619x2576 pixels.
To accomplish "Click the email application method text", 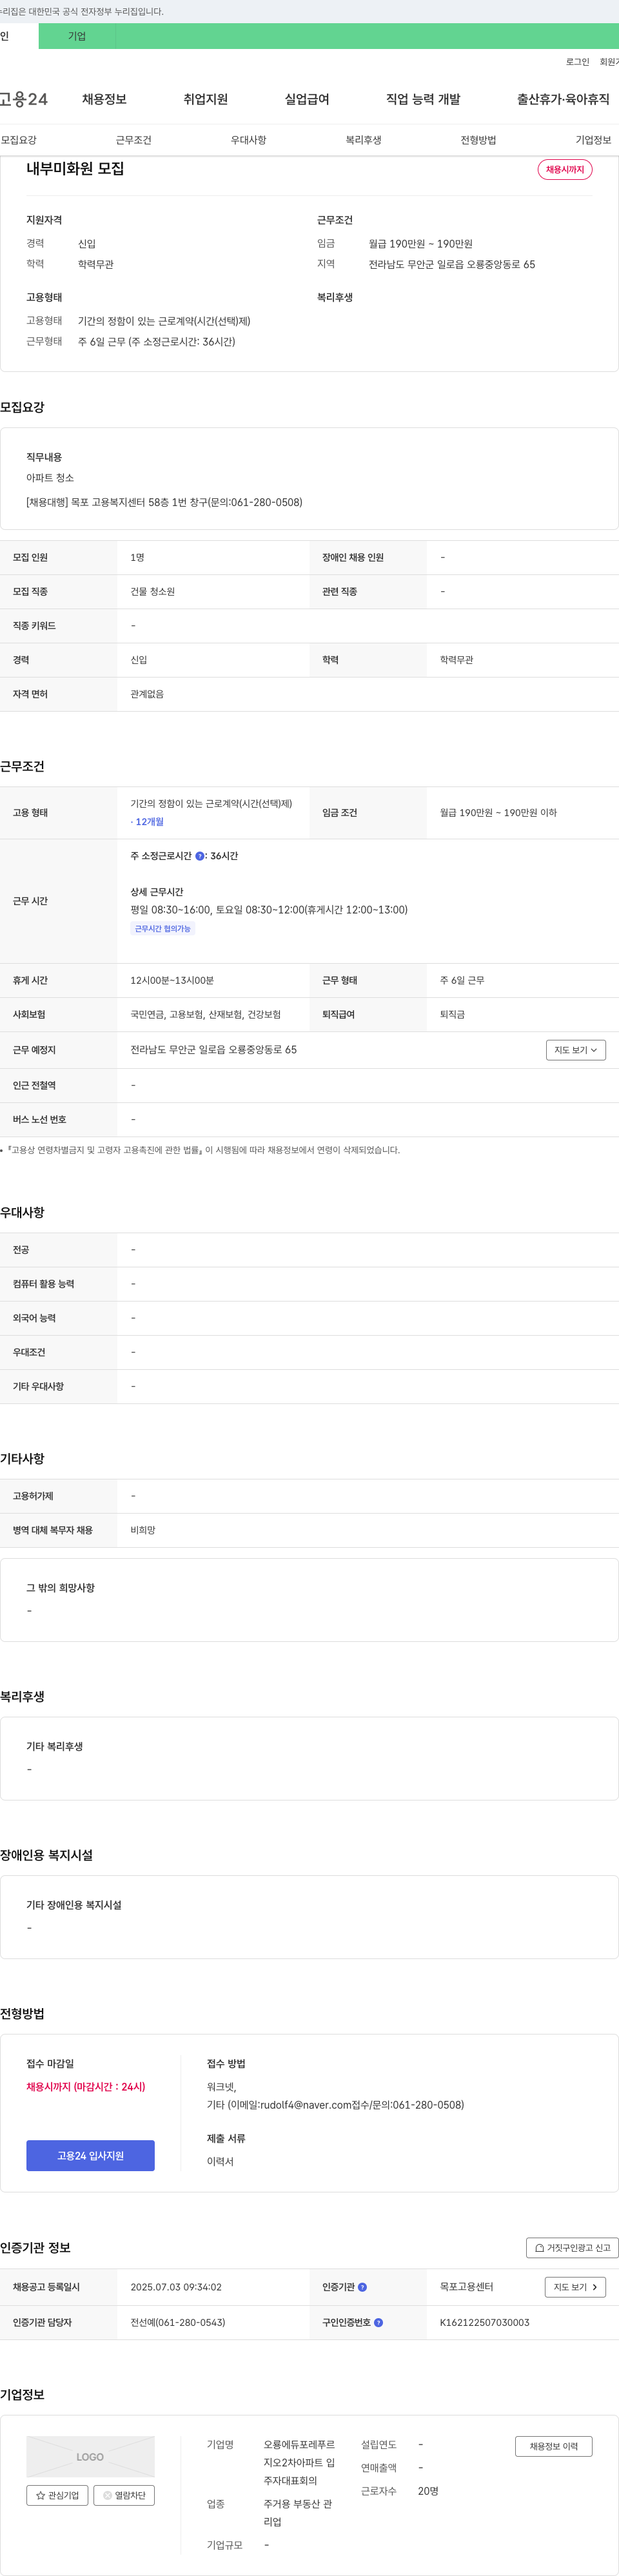I will coord(335,2105).
